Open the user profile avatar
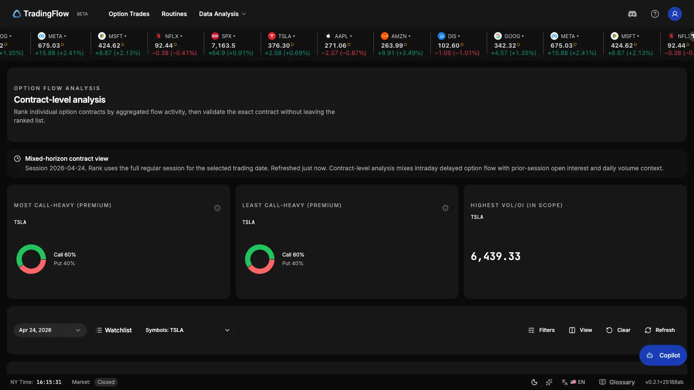Screen dimensions: 694x390 click(x=674, y=14)
